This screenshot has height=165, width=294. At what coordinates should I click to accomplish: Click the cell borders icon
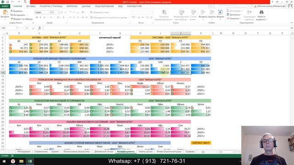[51, 17]
